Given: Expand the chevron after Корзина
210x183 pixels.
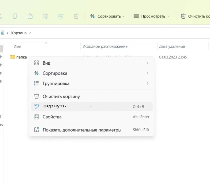Looking at the screenshot, I should 30,33.
